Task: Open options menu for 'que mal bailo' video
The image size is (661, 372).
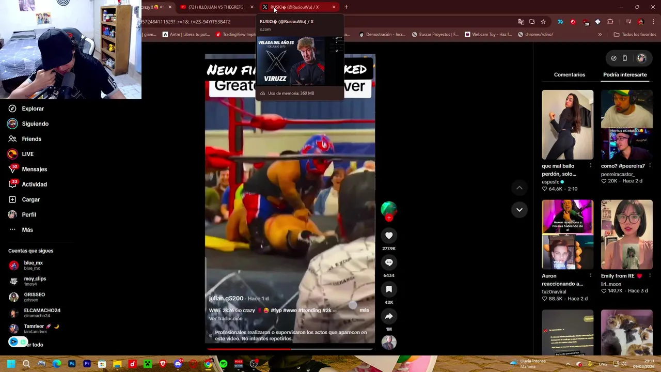Action: point(590,165)
